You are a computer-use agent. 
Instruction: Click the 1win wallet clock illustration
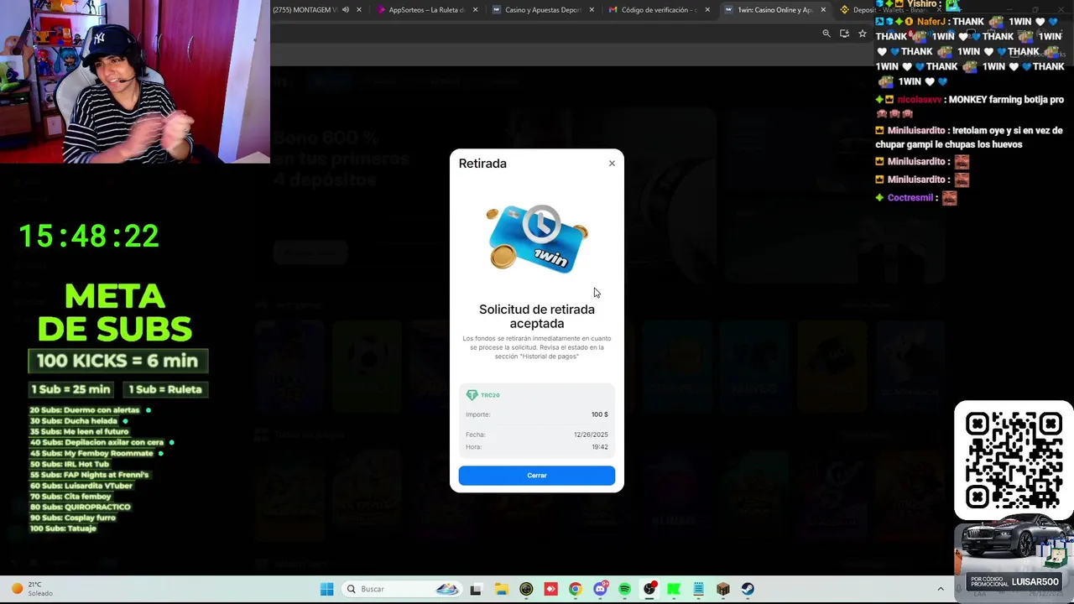[x=537, y=238]
